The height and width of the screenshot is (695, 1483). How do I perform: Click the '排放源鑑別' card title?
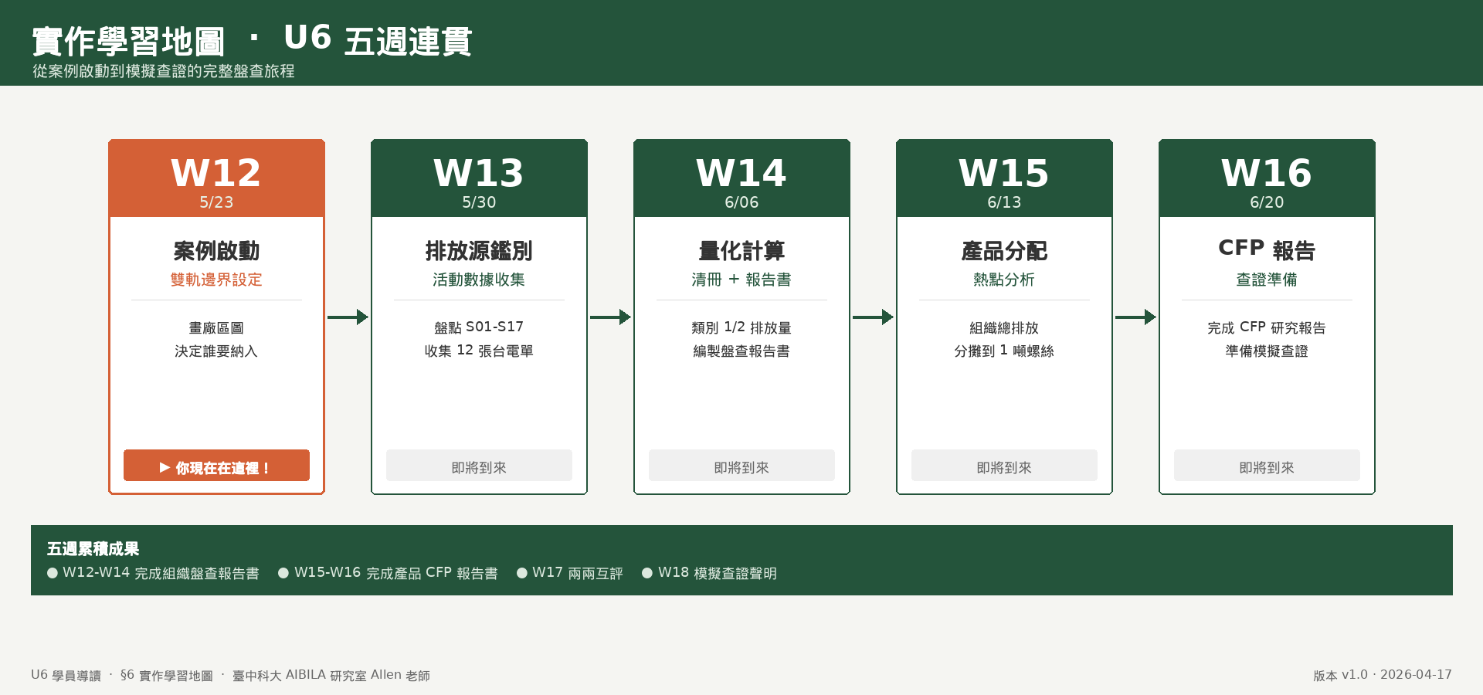[x=479, y=251]
